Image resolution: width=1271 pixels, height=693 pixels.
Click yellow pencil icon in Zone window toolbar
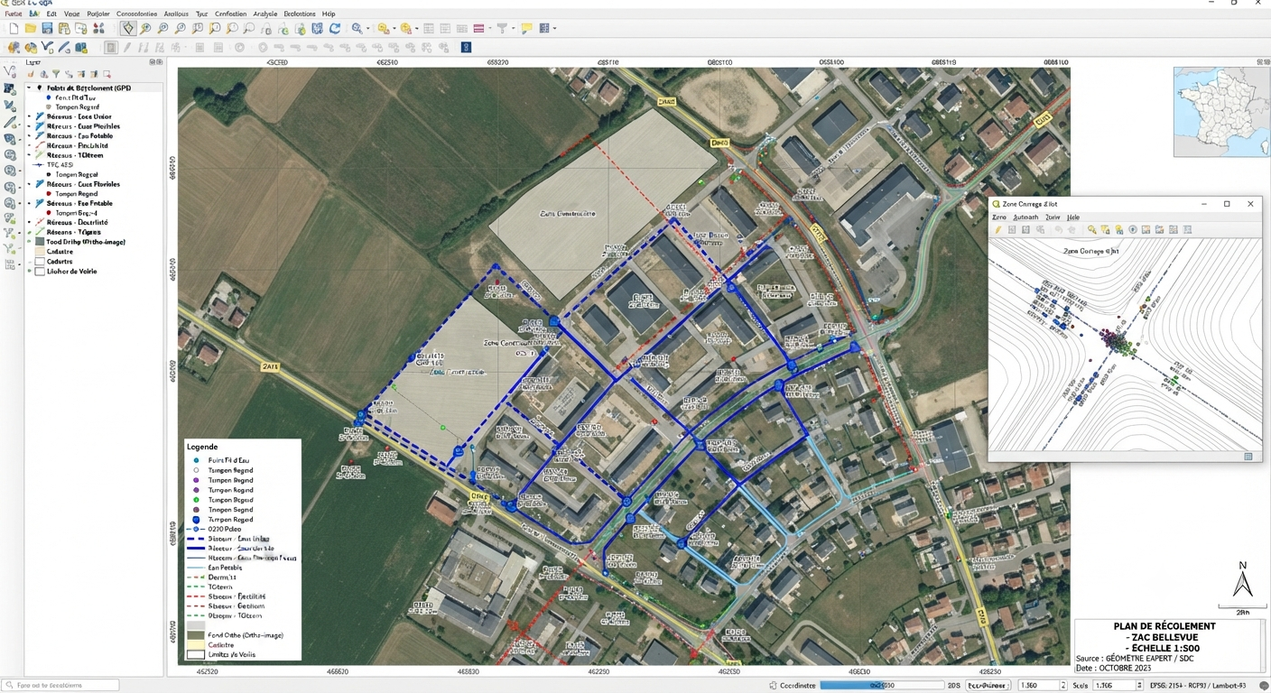pyautogui.click(x=997, y=230)
